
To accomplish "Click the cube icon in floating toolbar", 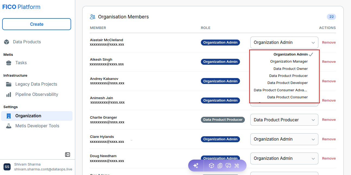I will pos(211,166).
